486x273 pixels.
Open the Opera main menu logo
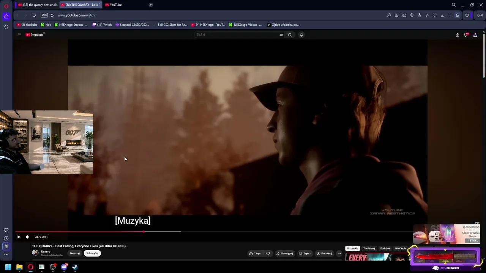coord(6,6)
